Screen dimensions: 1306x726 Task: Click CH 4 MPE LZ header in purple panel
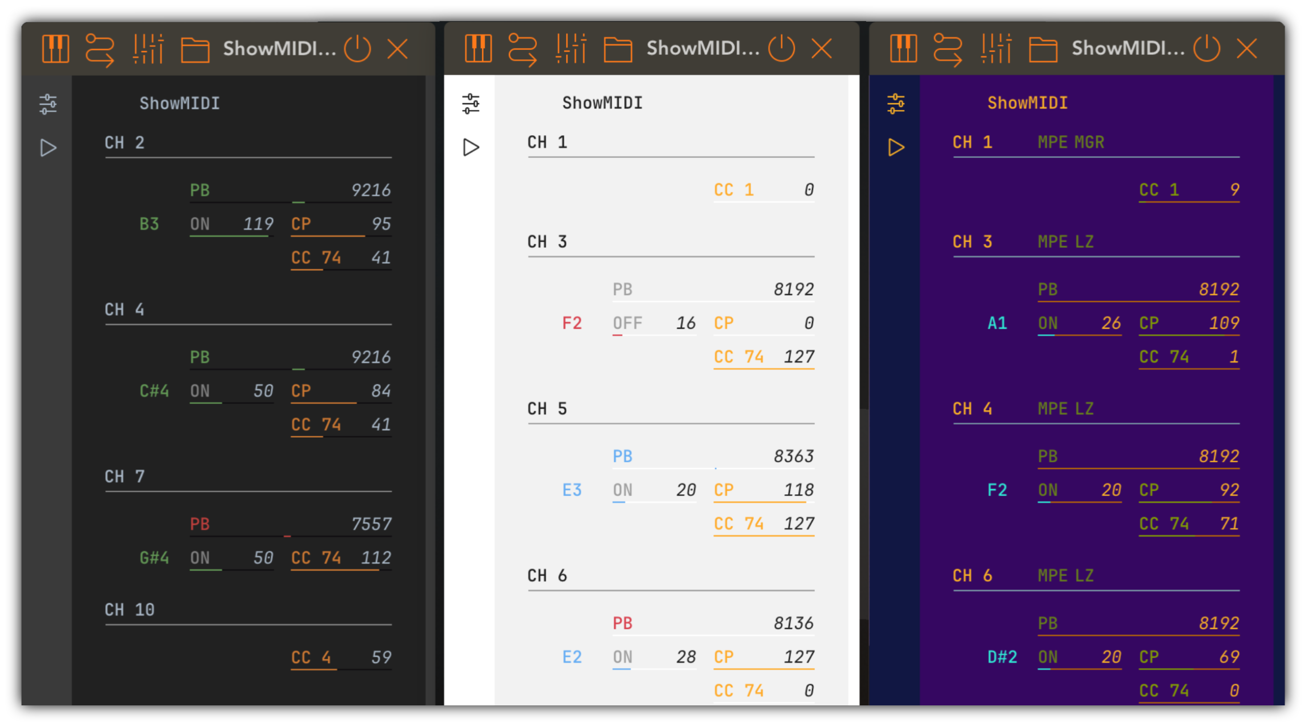[x=1022, y=409]
